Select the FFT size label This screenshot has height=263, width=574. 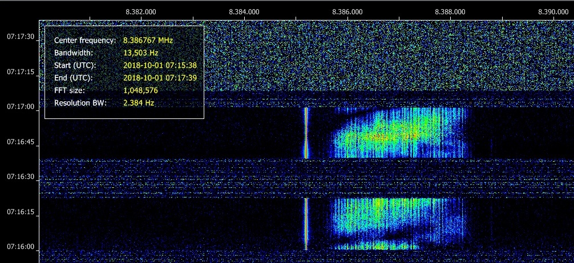(69, 90)
